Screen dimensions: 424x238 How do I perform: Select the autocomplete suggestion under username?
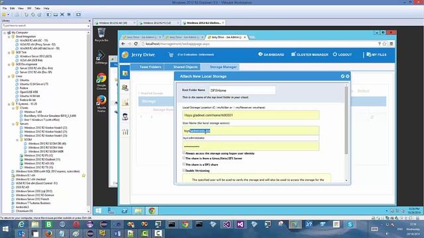coord(250,138)
